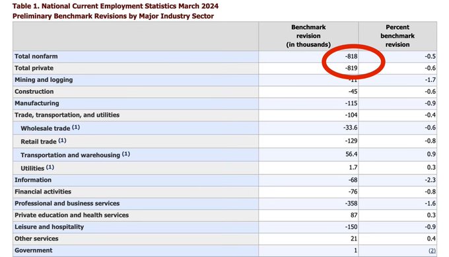The image size is (449, 257).
Task: Select the 'Percent benchmark revision' column header
Action: point(397,36)
